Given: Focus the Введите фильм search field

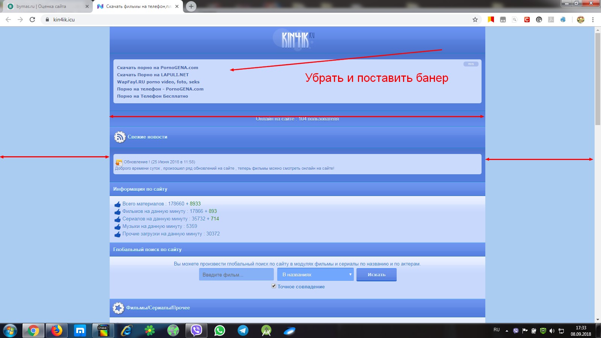Looking at the screenshot, I should point(236,275).
